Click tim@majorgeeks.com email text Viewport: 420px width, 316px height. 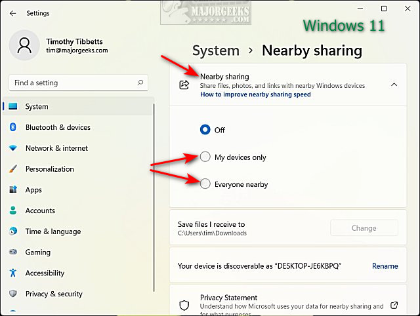click(77, 50)
